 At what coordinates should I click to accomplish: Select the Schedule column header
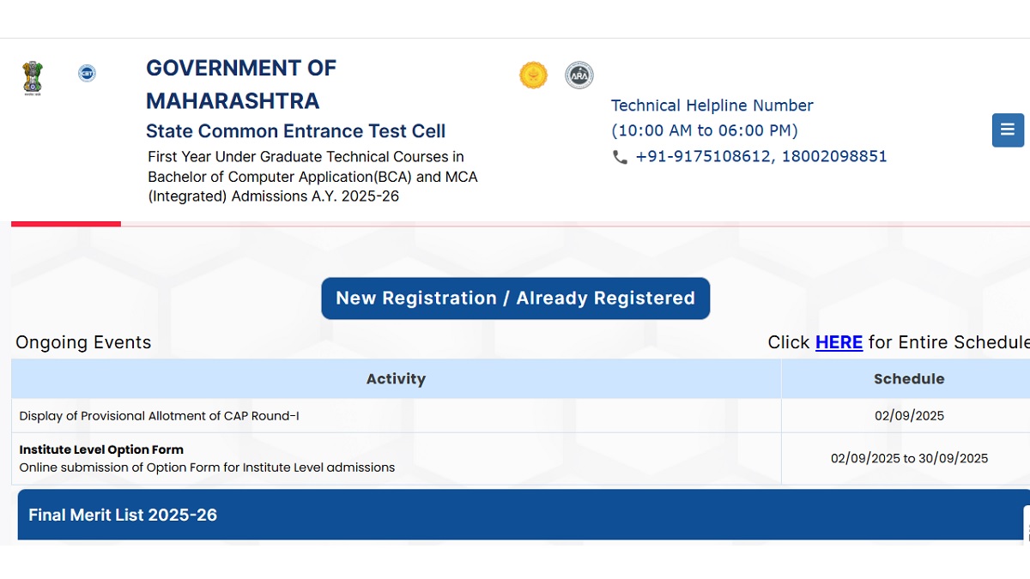click(909, 378)
